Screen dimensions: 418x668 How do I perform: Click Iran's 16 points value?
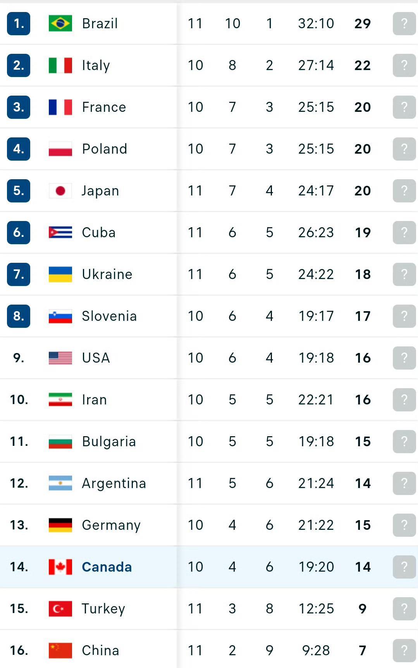pos(363,400)
